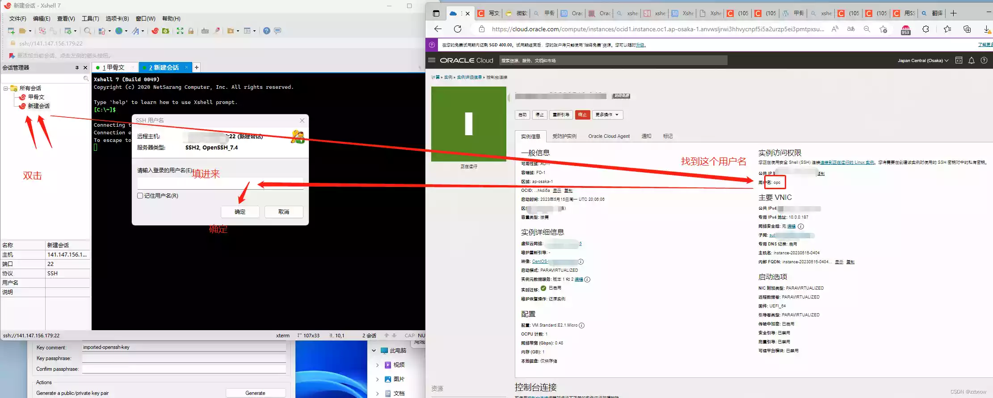Pin the Session Manager panel
Viewport: 993px width, 398px height.
(x=77, y=68)
